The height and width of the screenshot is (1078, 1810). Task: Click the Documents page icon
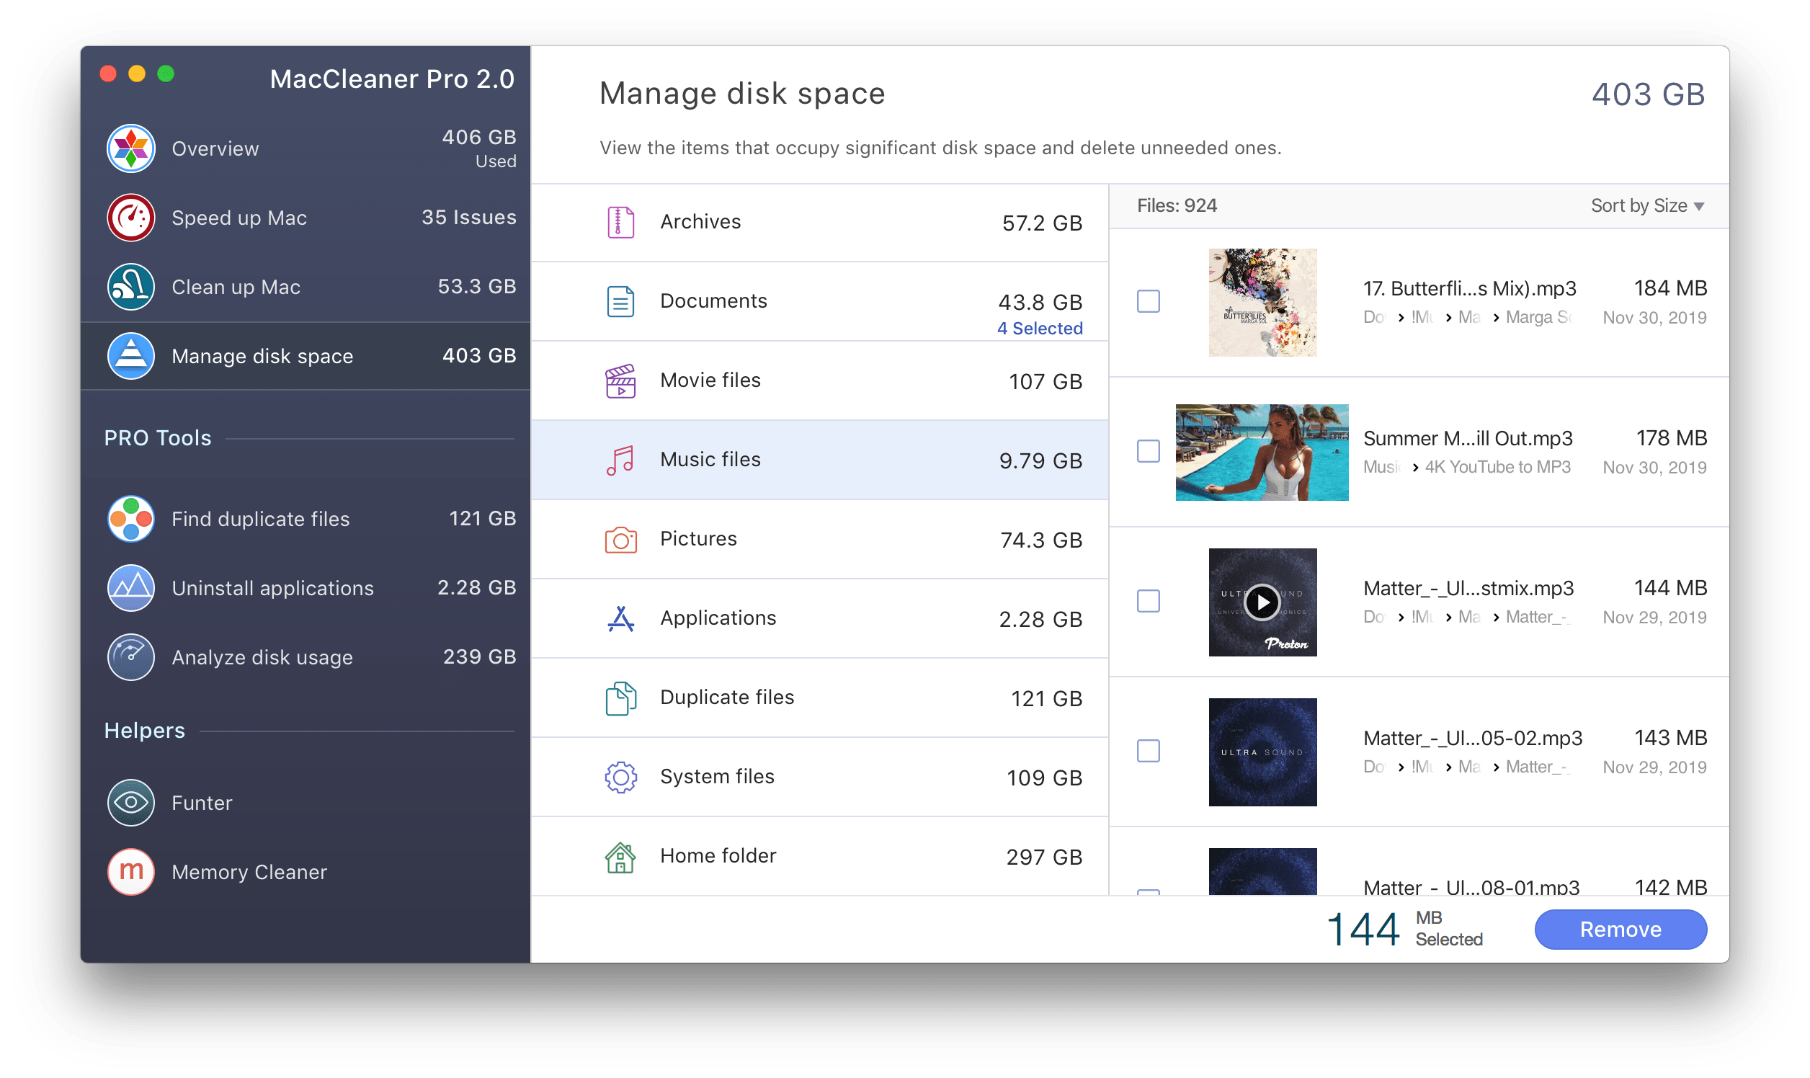pyautogui.click(x=620, y=301)
